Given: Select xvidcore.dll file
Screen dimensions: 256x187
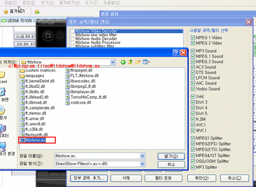Looking at the screenshot, I should [78, 103].
